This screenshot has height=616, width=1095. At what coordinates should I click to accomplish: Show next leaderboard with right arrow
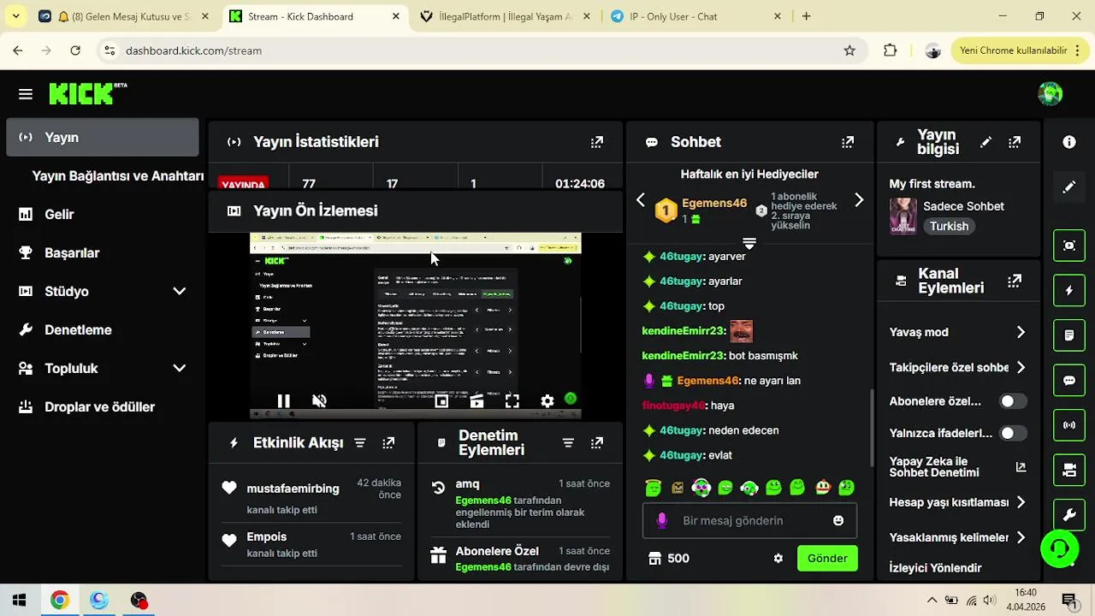coord(859,200)
